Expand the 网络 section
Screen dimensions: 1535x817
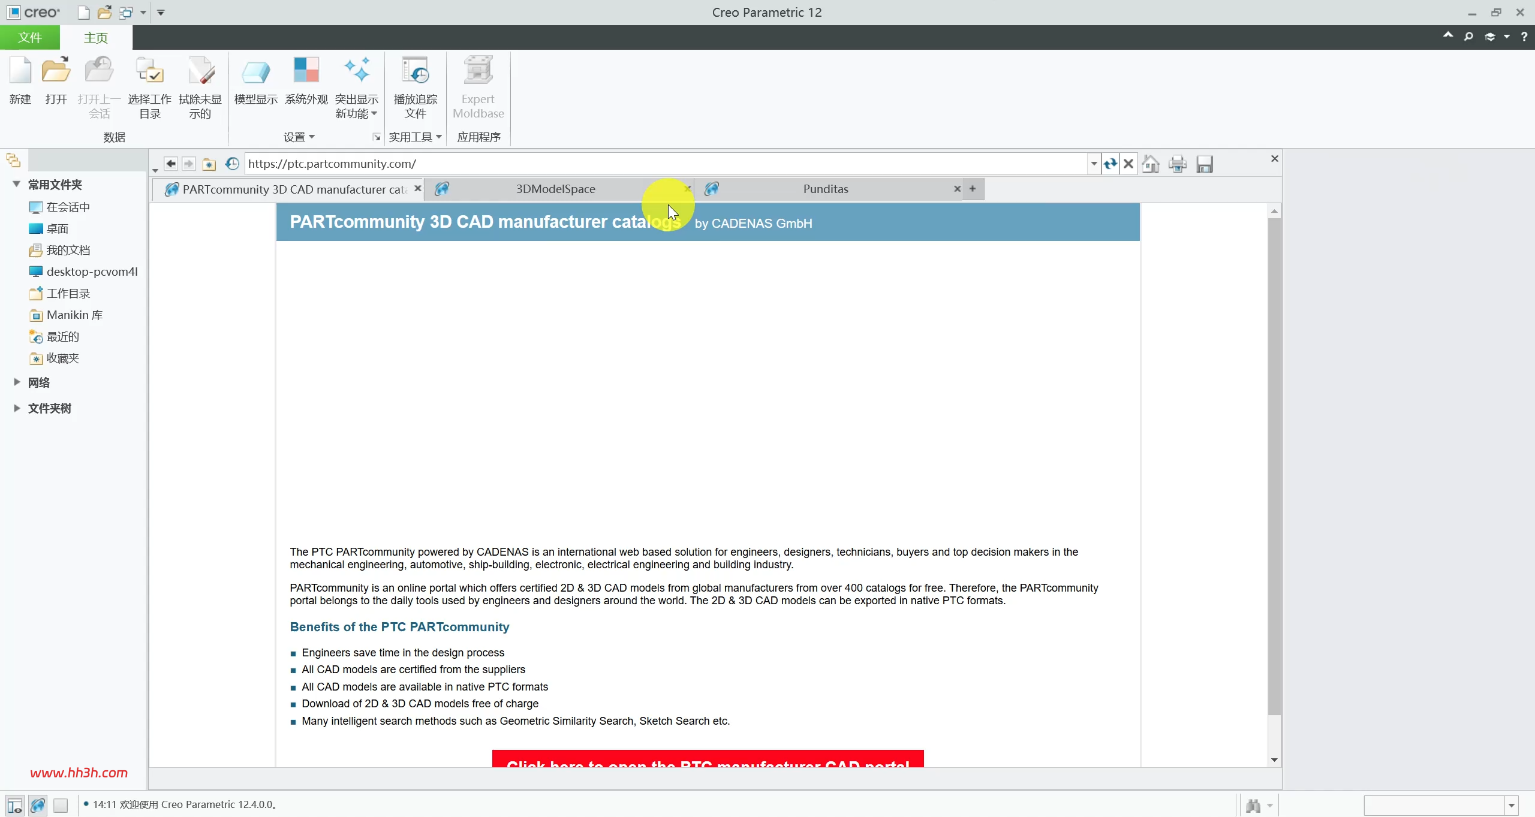point(17,382)
